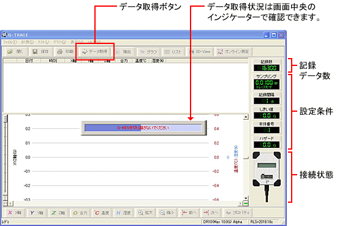
Task: Toggle the 合力 resultant force trace
Action: [80, 213]
